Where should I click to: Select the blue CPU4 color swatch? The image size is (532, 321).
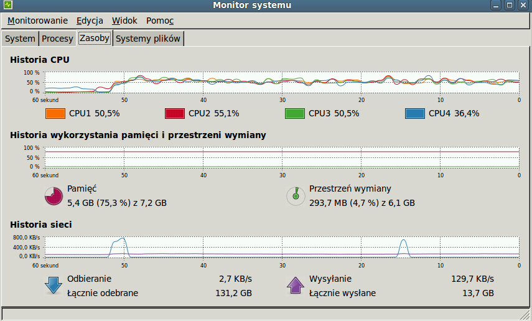click(414, 113)
